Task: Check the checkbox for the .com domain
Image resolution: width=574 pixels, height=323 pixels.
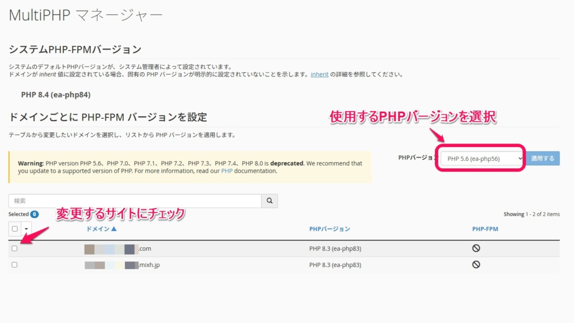Action: pyautogui.click(x=14, y=247)
